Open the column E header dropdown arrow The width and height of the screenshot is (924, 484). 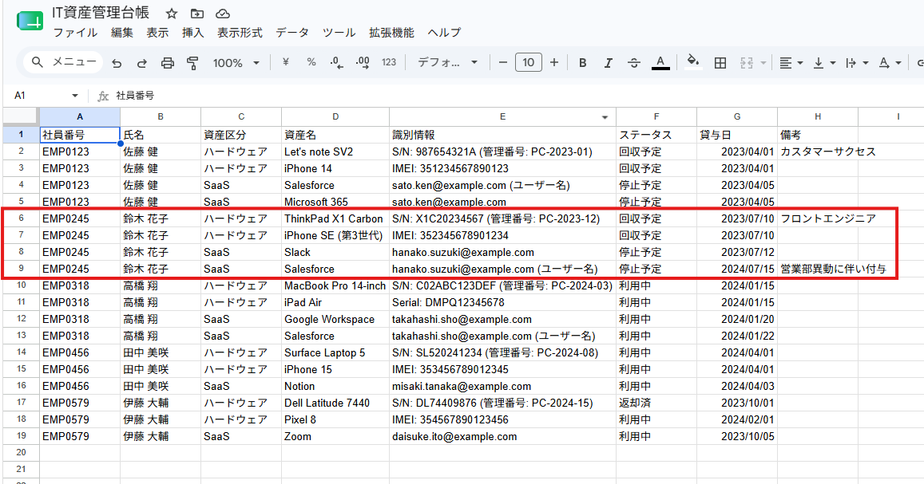tap(605, 117)
